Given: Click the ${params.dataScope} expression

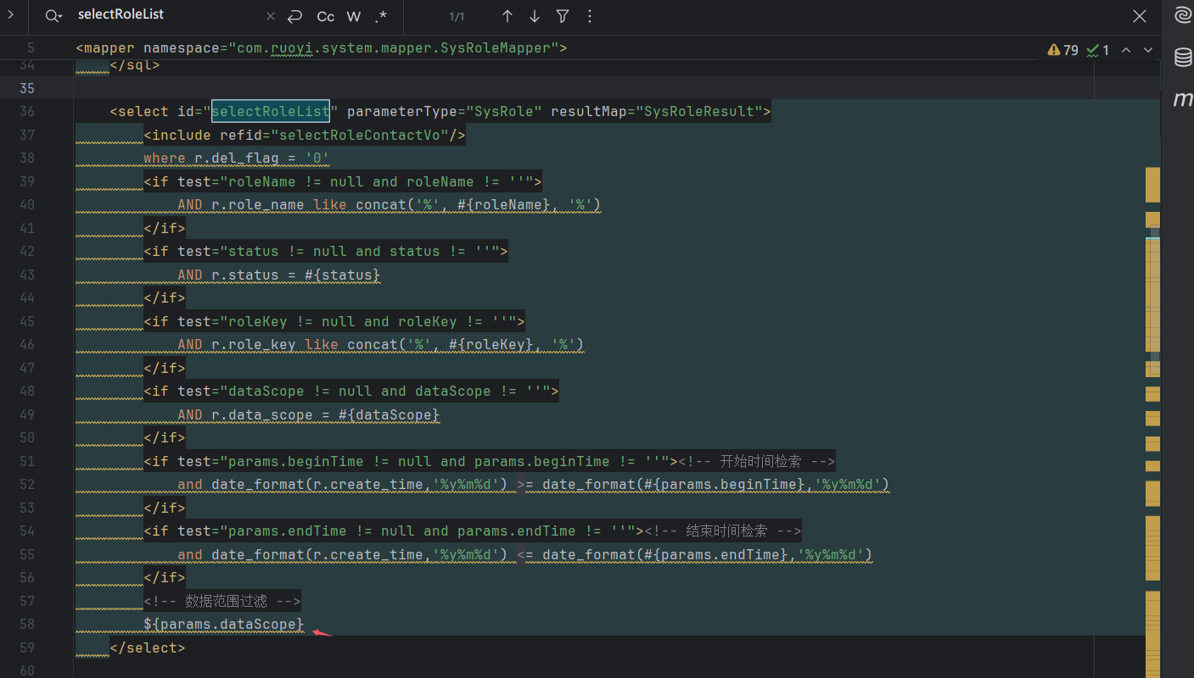Looking at the screenshot, I should coord(224,624).
